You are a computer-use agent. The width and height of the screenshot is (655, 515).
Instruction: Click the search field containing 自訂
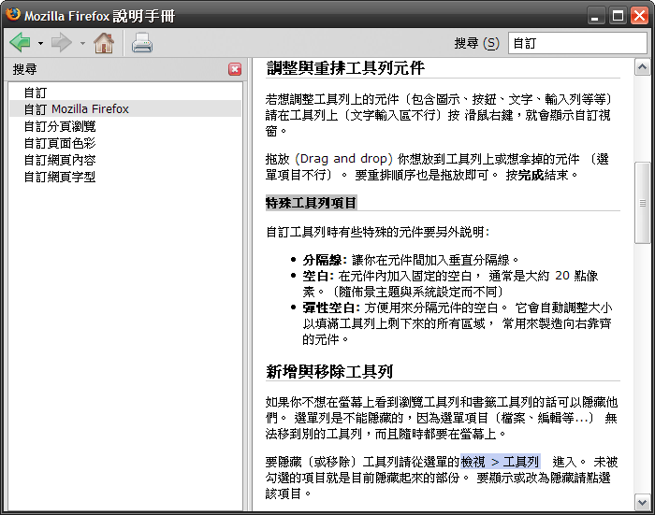pos(577,43)
